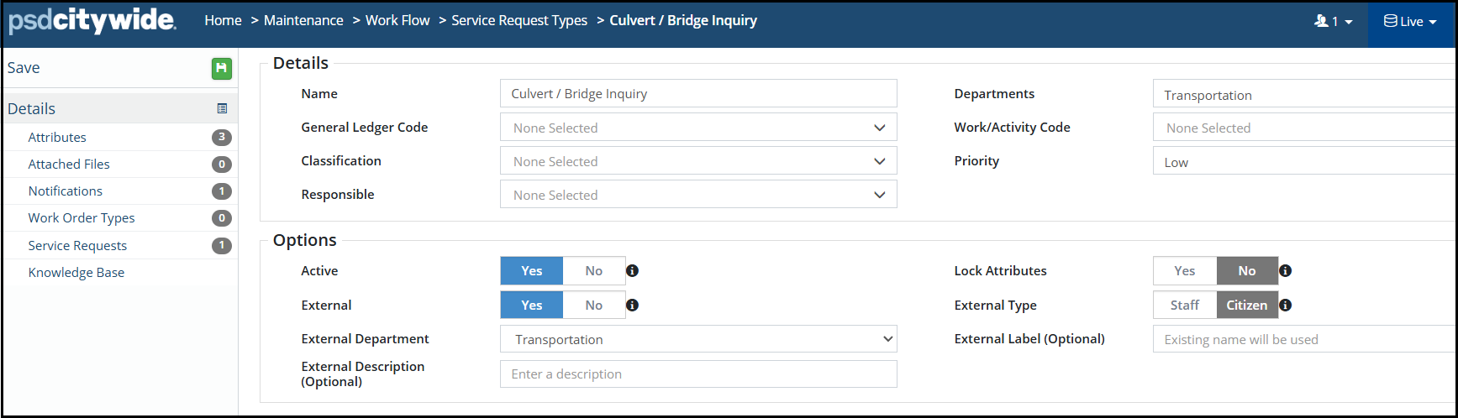The image size is (1458, 418).
Task: Click the External Description input field
Action: pyautogui.click(x=698, y=374)
